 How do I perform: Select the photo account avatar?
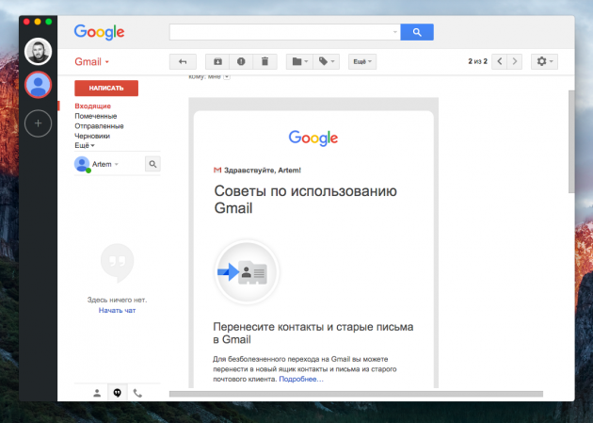click(38, 51)
